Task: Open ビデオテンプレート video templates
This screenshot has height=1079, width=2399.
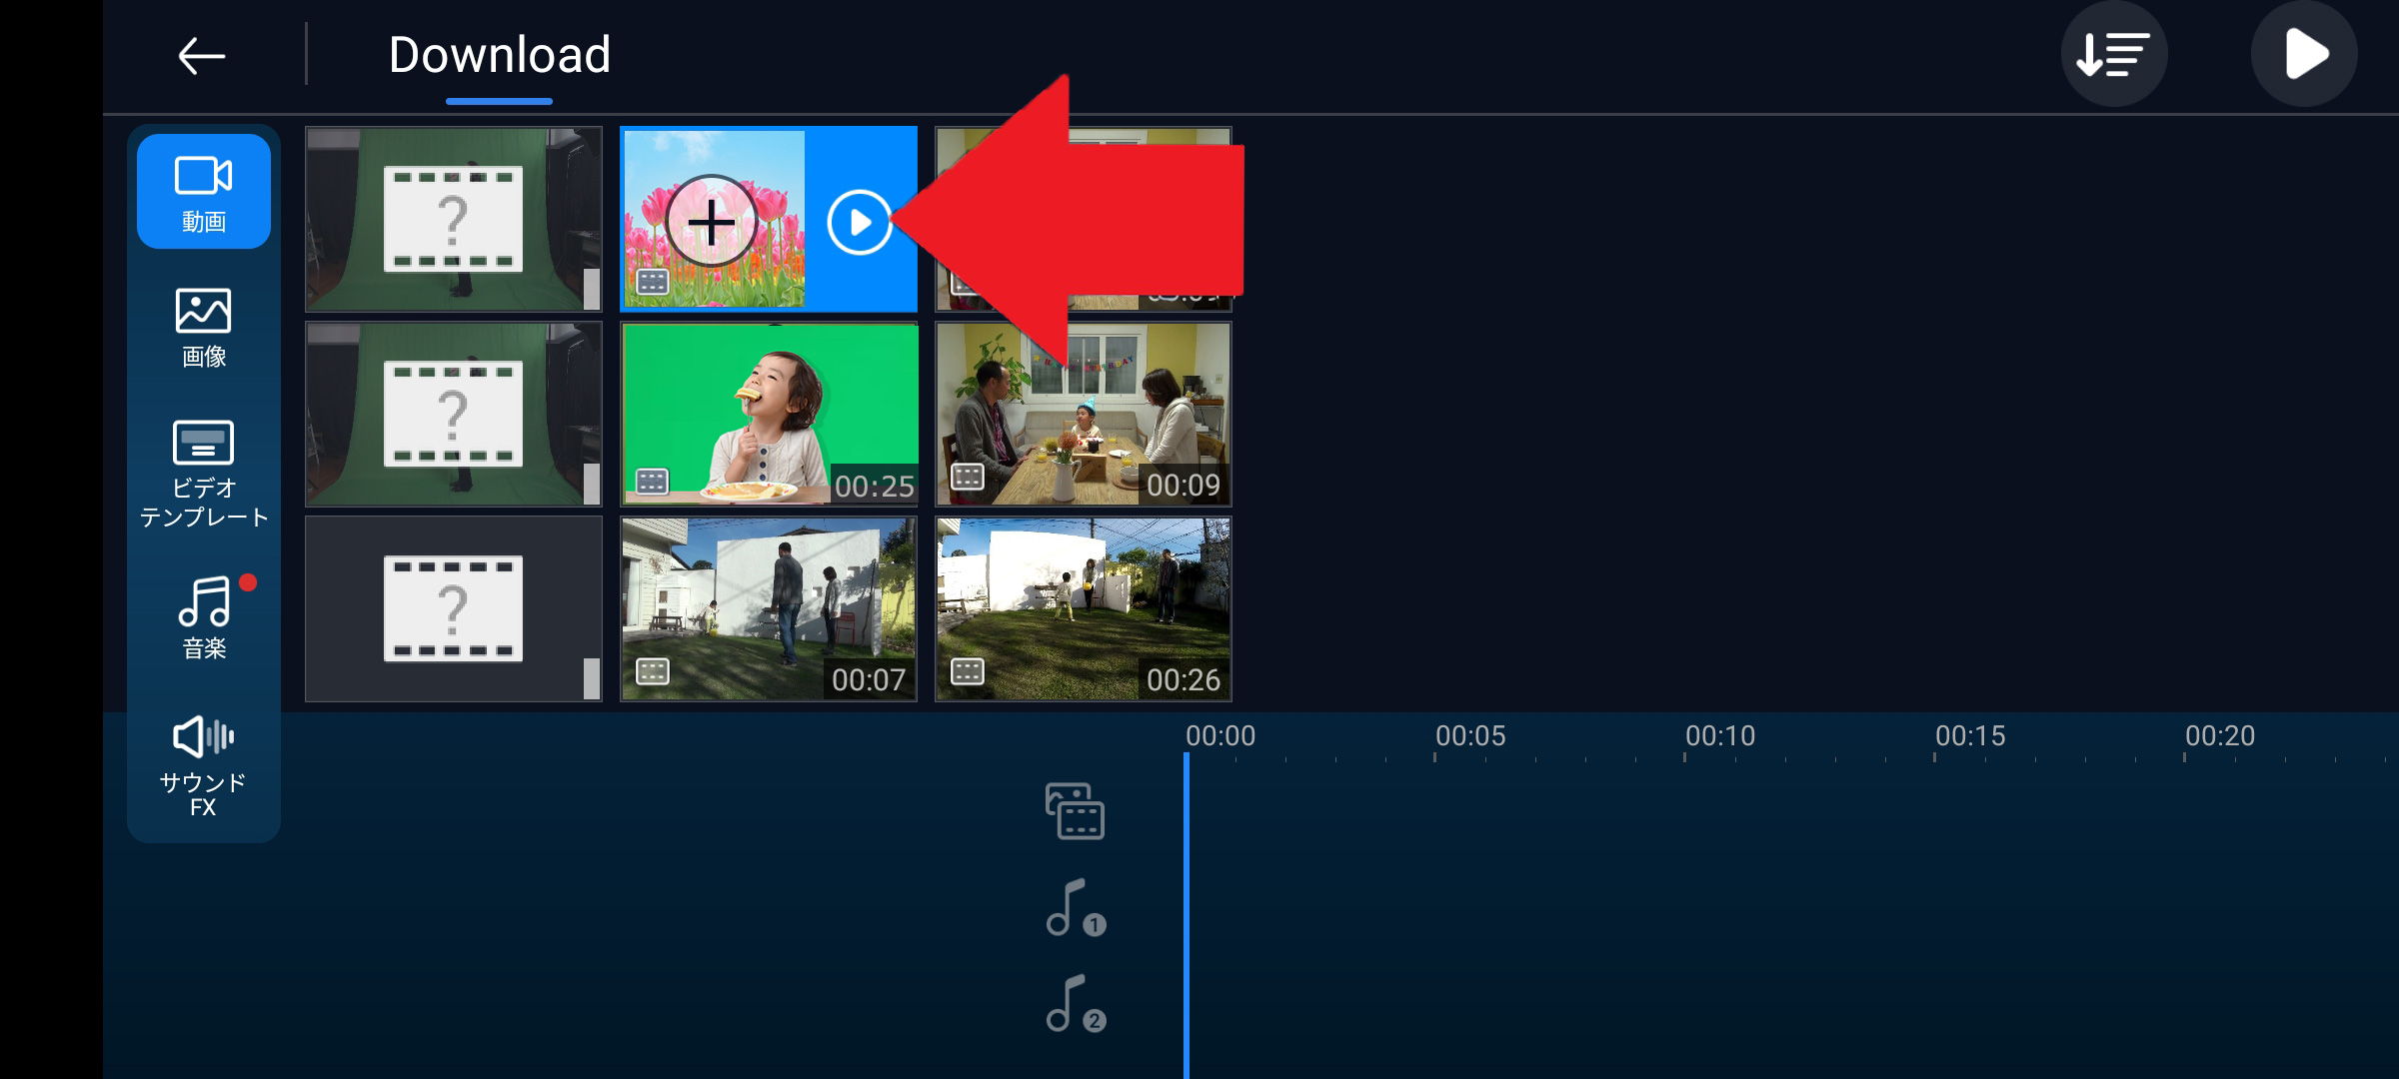Action: pyautogui.click(x=204, y=474)
